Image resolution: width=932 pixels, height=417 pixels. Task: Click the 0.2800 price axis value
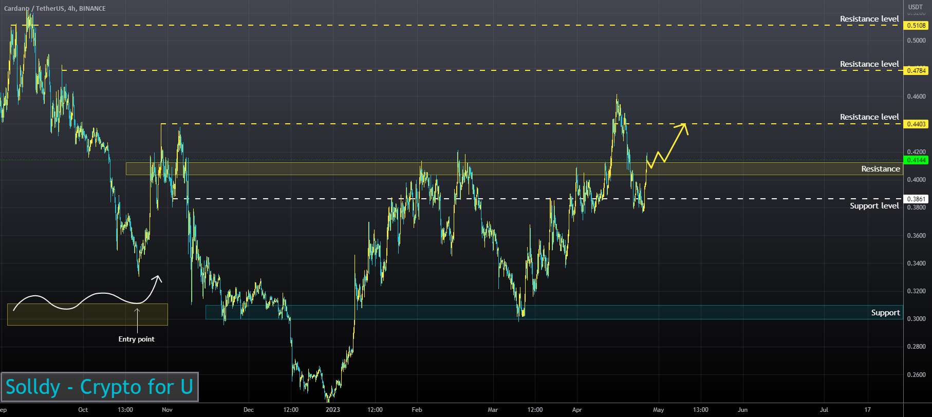[x=917, y=347]
